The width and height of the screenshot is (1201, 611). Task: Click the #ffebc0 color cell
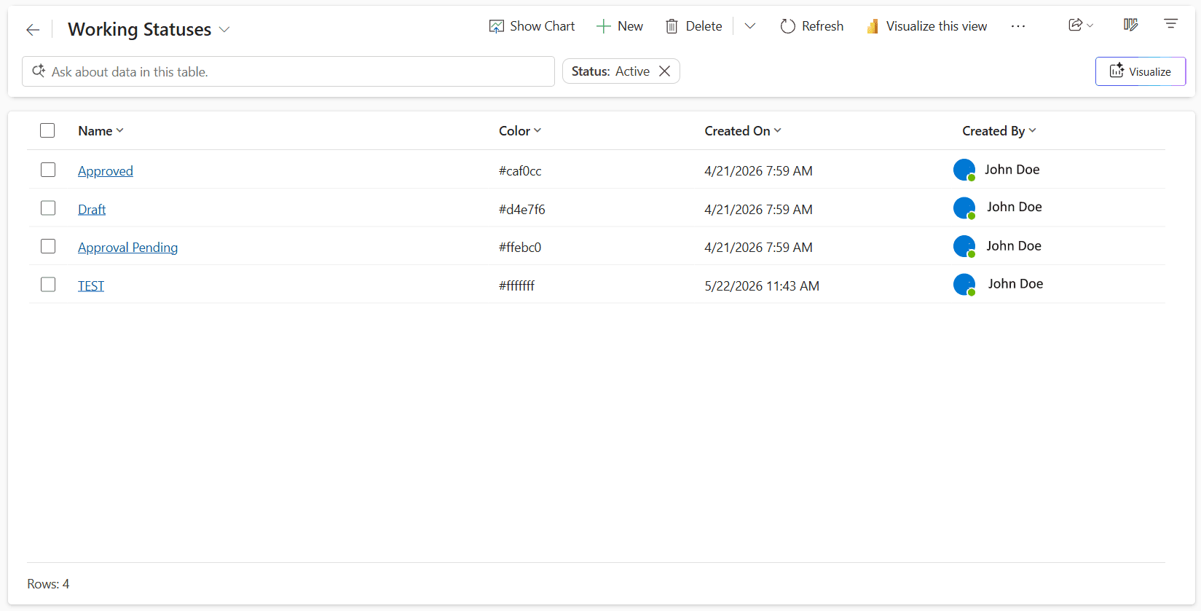pyautogui.click(x=520, y=248)
